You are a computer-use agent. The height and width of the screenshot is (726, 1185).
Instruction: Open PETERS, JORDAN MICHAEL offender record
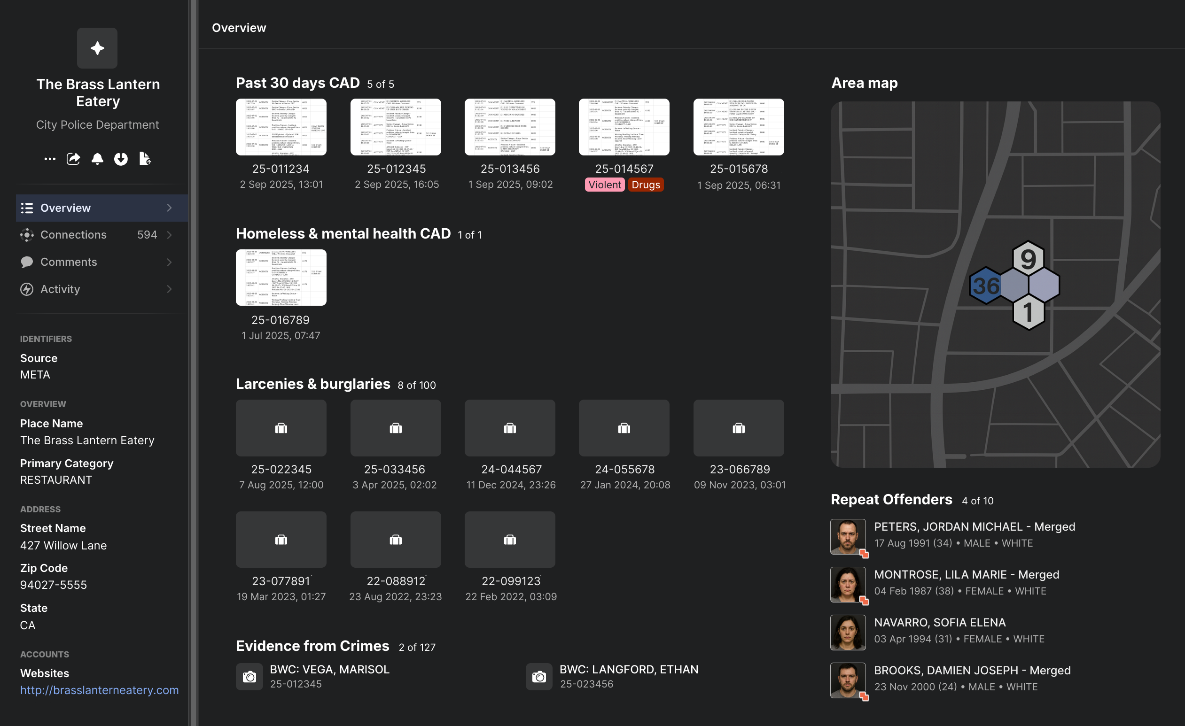click(975, 526)
